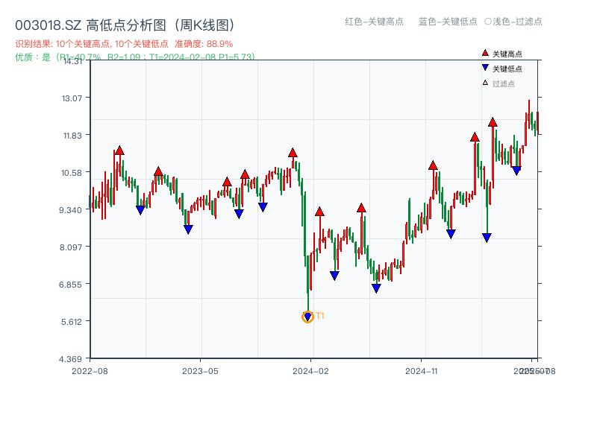Click the chart title 003018.SZ 高低点分析图

point(125,25)
